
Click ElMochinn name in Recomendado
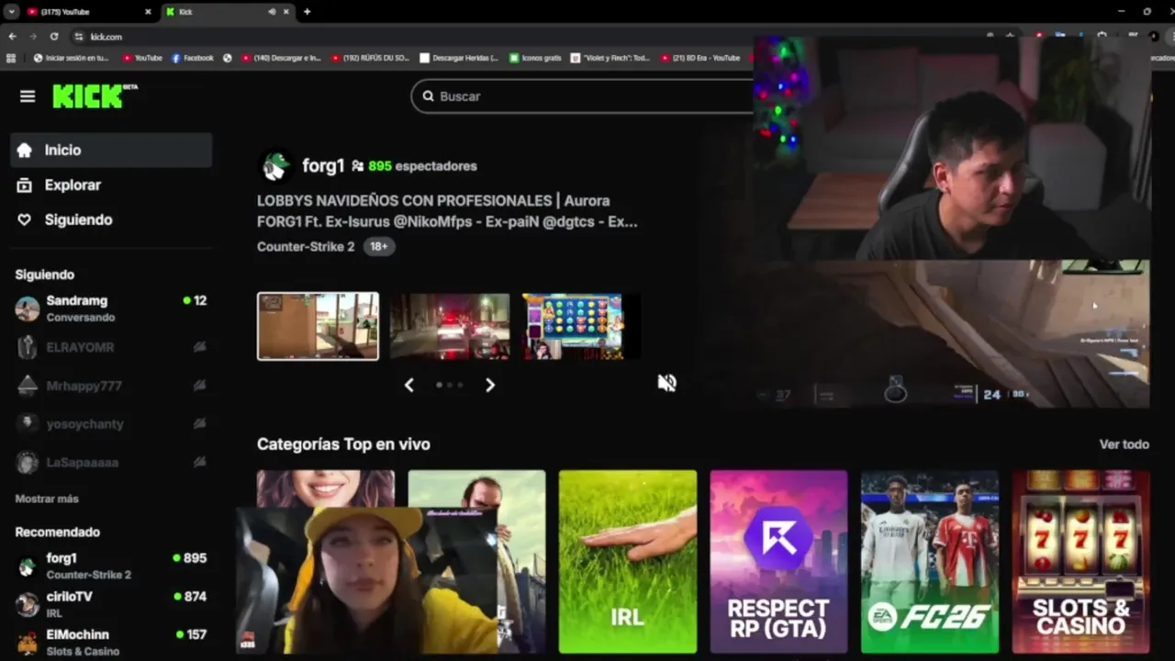pyautogui.click(x=78, y=635)
